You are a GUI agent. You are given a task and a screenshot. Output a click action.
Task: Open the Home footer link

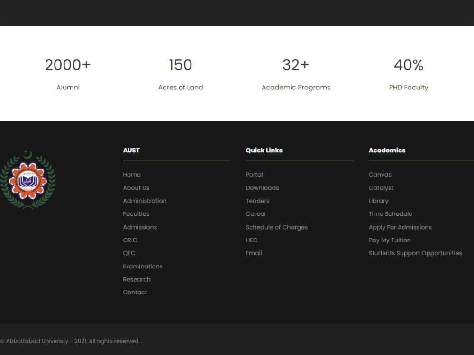pyautogui.click(x=131, y=175)
